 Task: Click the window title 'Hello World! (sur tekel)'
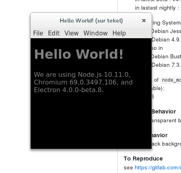91,21
